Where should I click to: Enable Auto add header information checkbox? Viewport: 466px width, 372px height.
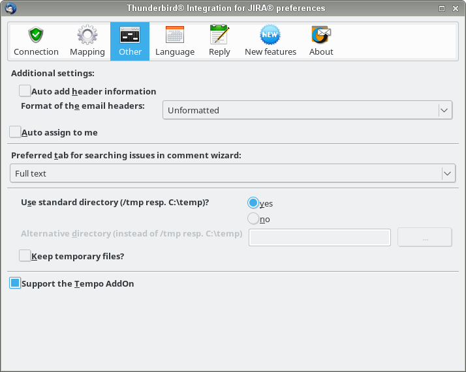coord(25,91)
